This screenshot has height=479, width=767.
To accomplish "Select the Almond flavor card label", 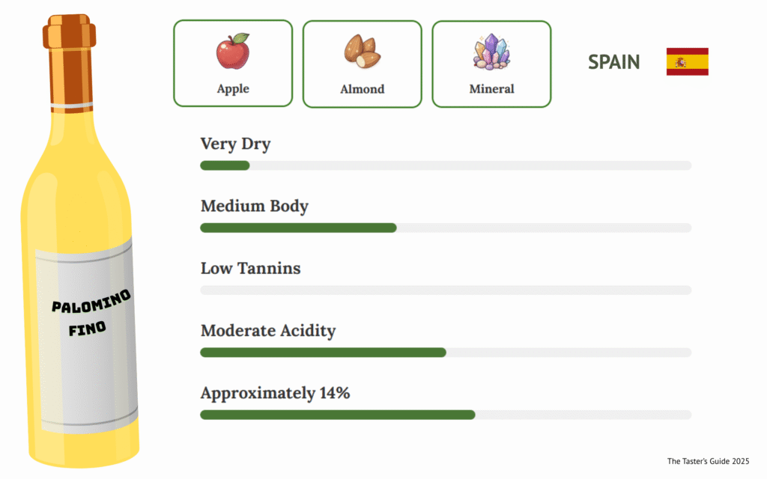I will [x=362, y=90].
